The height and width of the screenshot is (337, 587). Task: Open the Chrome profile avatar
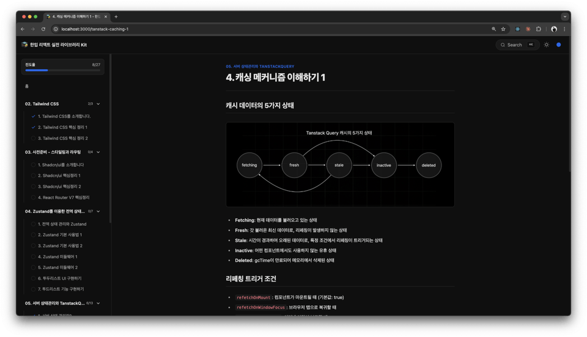[x=554, y=29]
